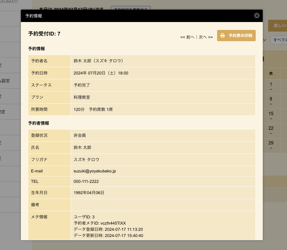Click the プラン row label
287x250 pixels.
tap(37, 97)
